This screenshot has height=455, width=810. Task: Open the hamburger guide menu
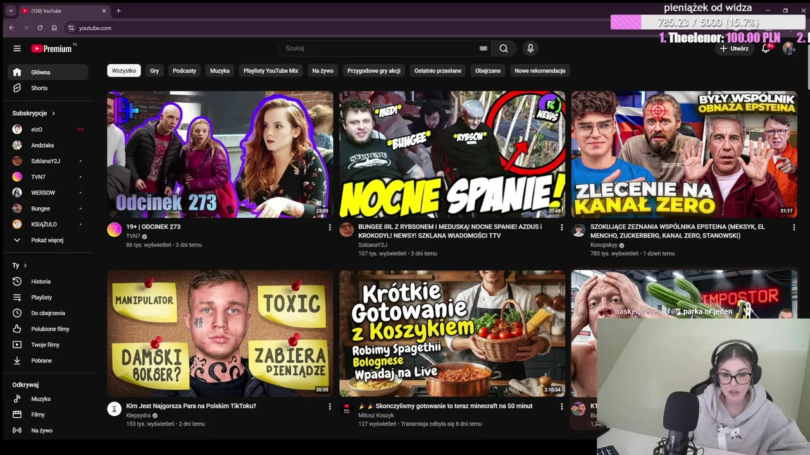click(x=17, y=49)
